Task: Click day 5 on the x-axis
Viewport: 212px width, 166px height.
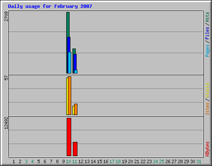Action: point(39,161)
